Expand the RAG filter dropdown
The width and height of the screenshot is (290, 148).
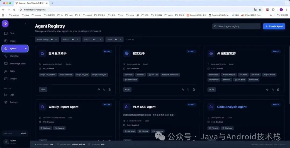(93, 39)
